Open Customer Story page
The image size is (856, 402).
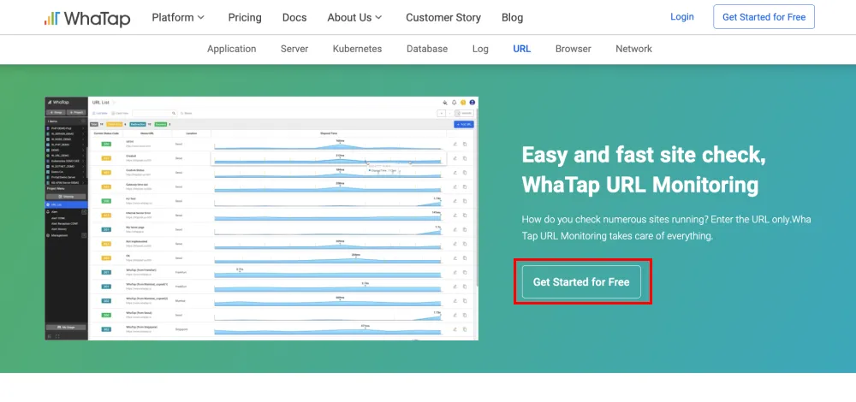click(x=443, y=17)
